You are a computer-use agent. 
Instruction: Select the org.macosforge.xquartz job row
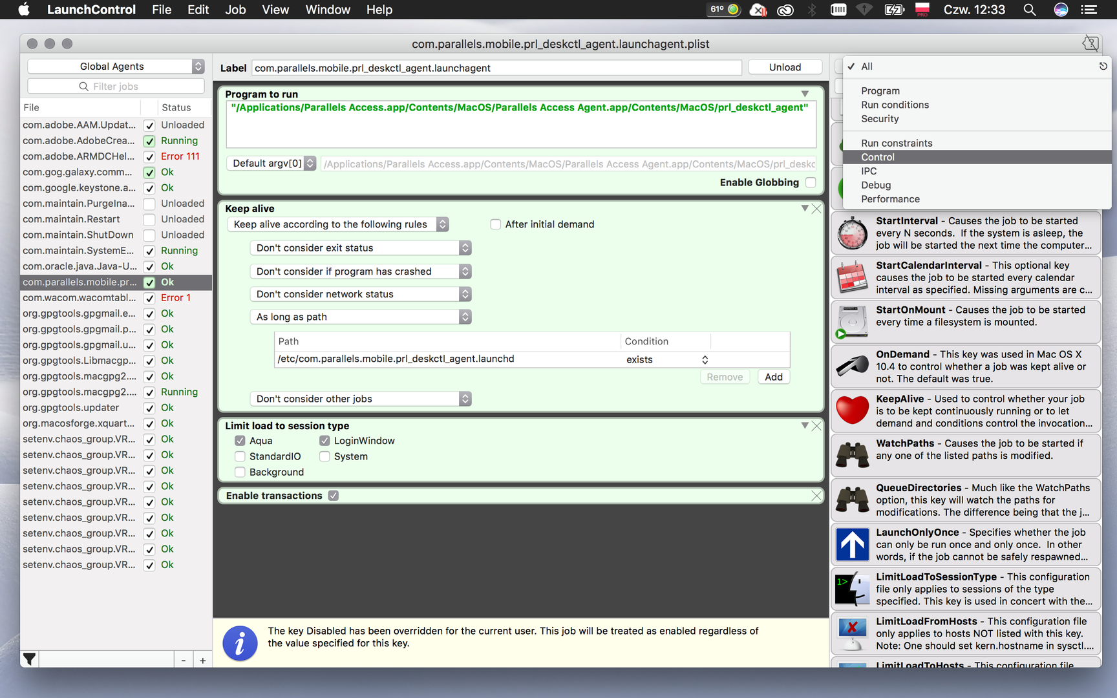(116, 423)
